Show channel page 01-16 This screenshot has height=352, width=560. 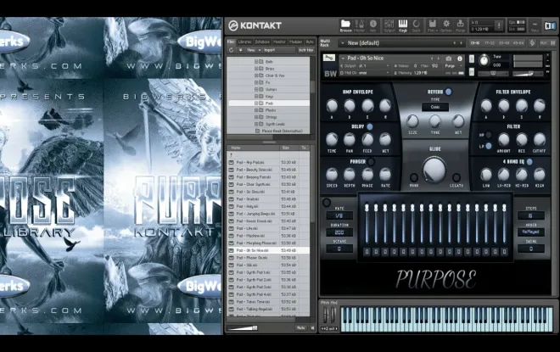tap(474, 43)
